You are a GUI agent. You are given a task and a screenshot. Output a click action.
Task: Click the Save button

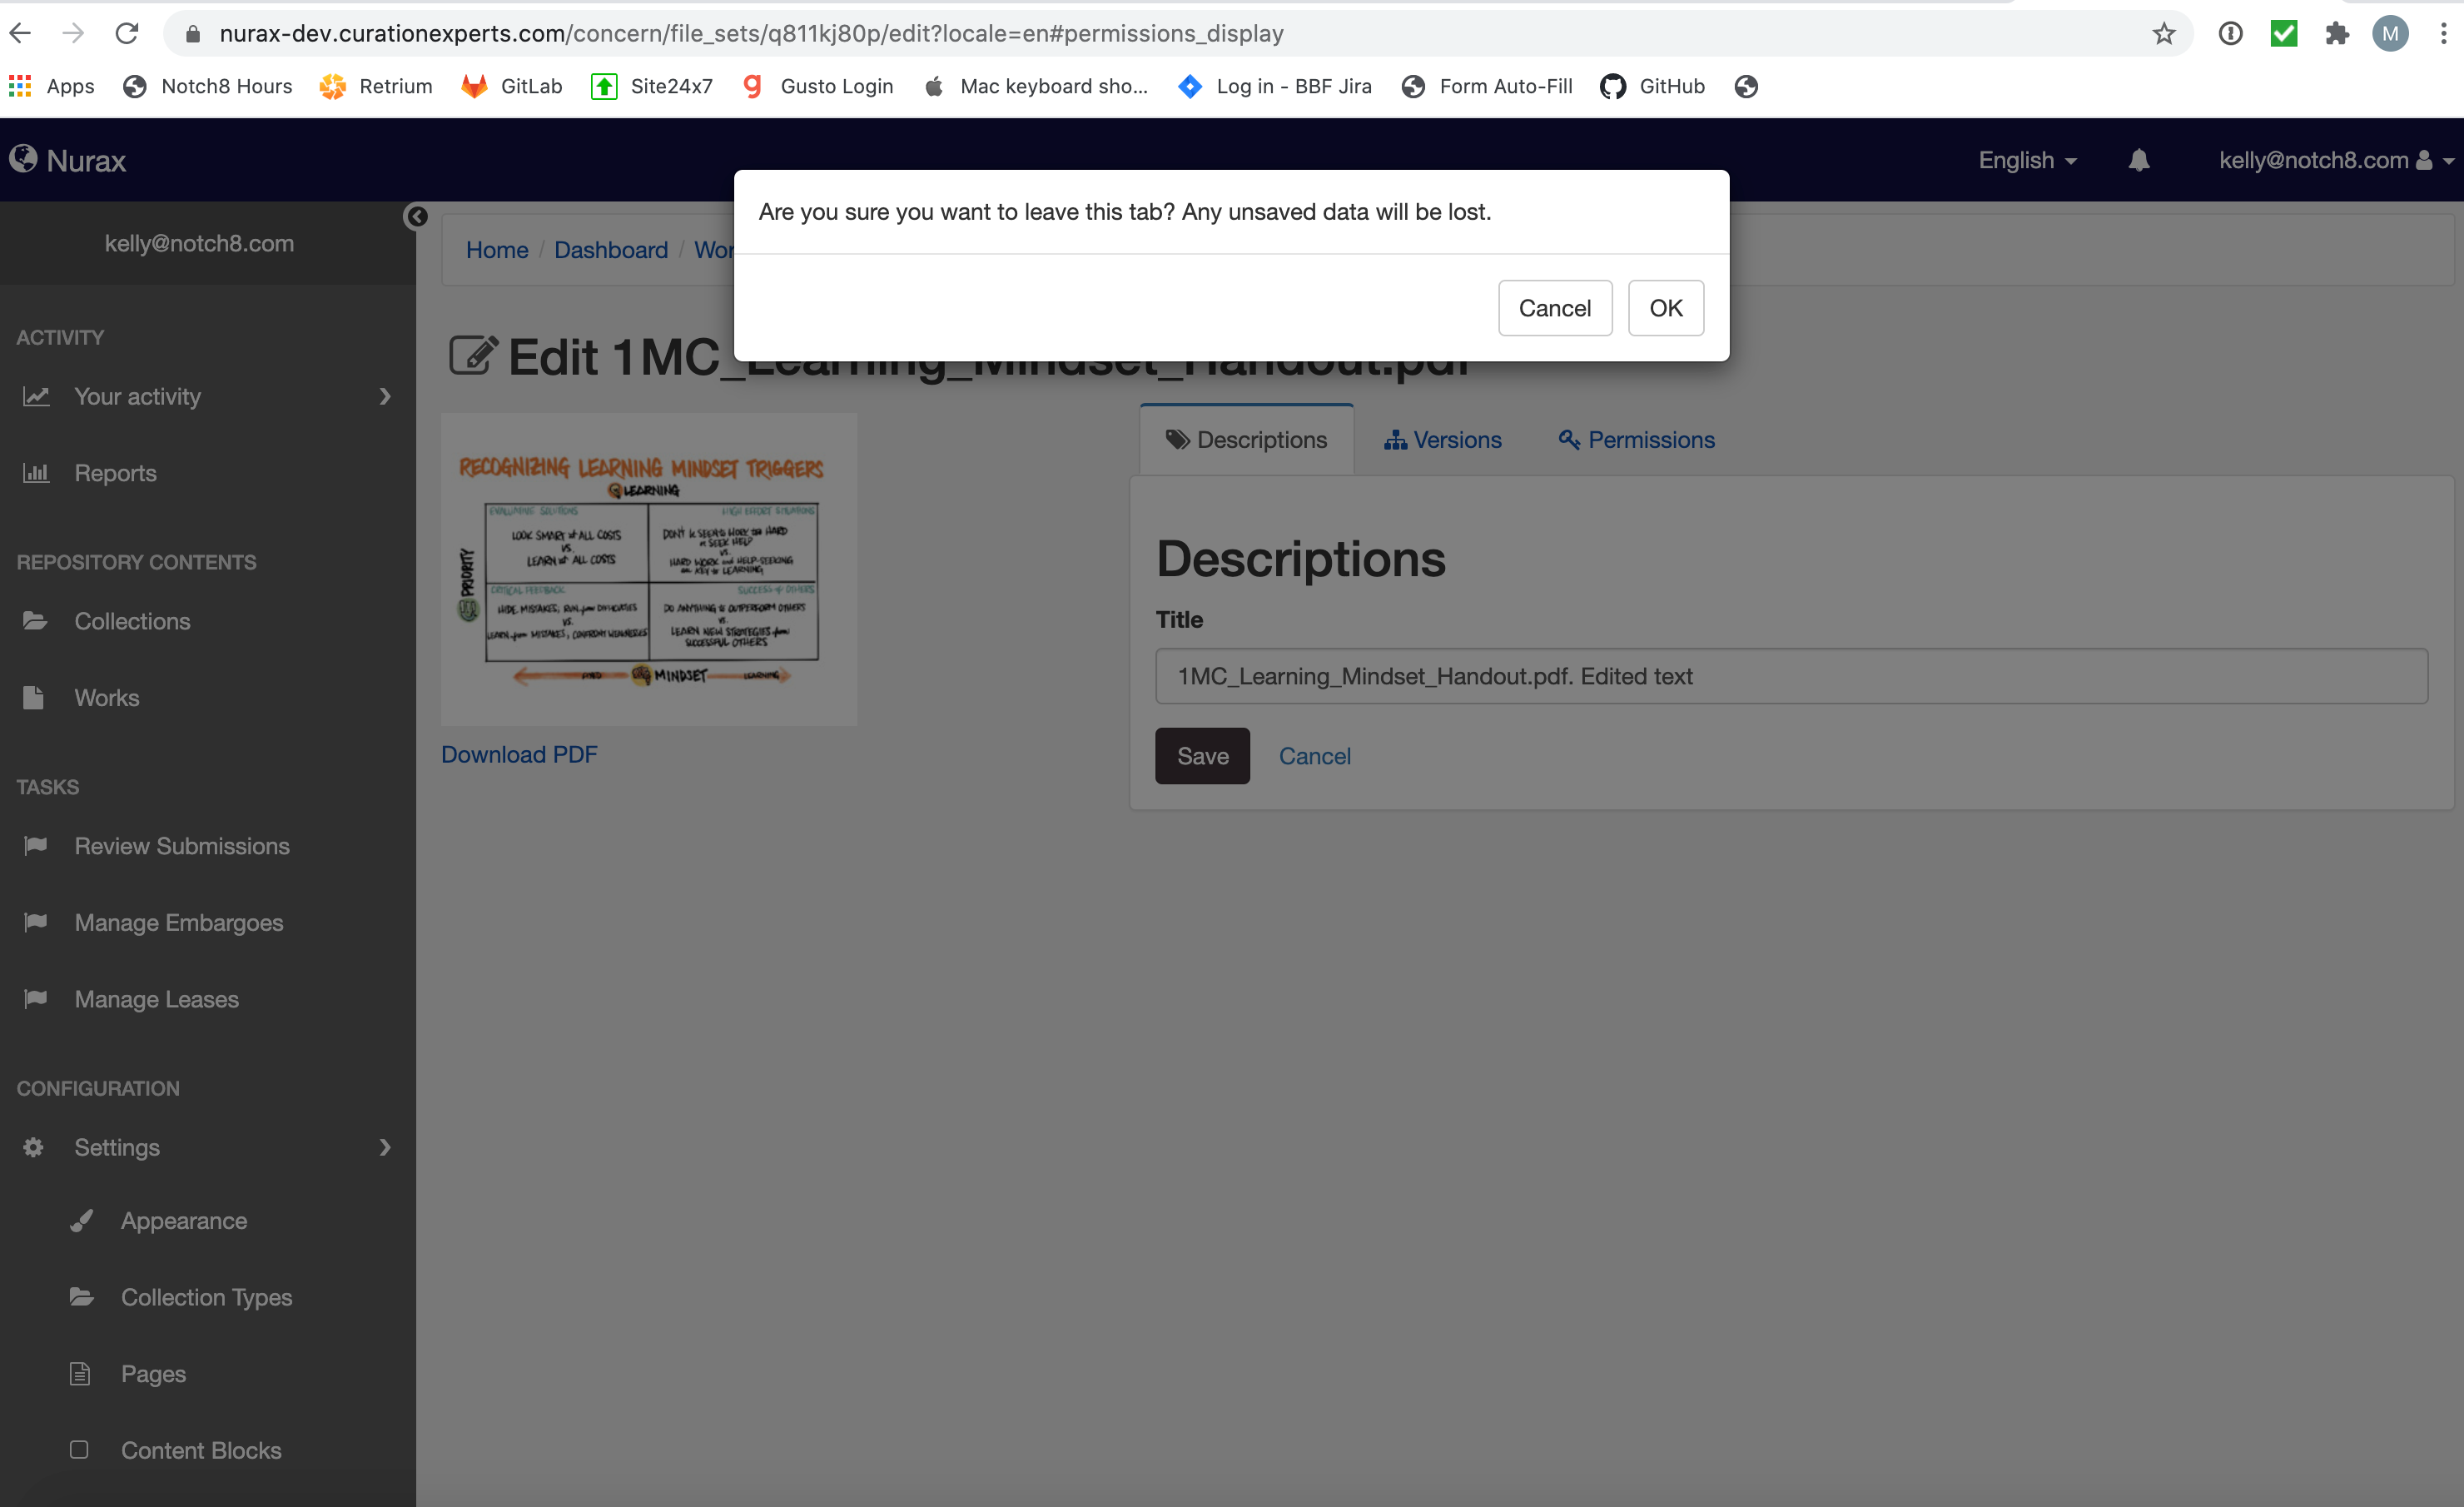(x=1202, y=756)
